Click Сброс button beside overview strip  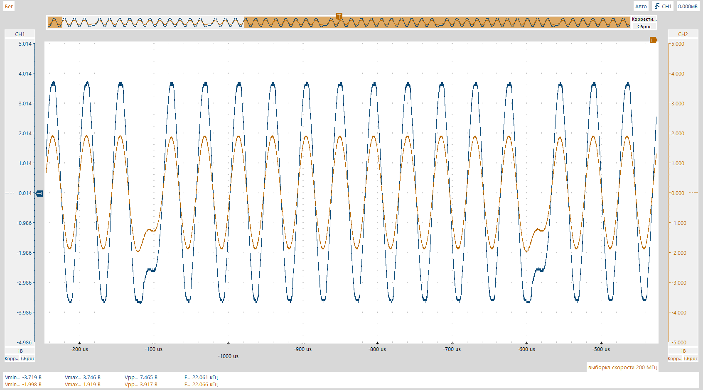(644, 27)
